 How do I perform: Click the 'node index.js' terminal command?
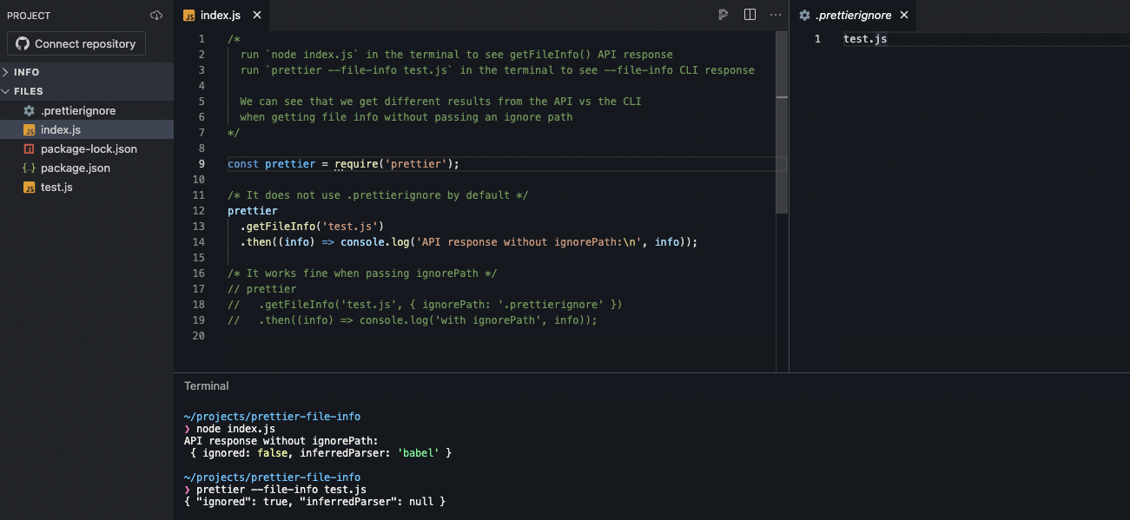pyautogui.click(x=235, y=429)
